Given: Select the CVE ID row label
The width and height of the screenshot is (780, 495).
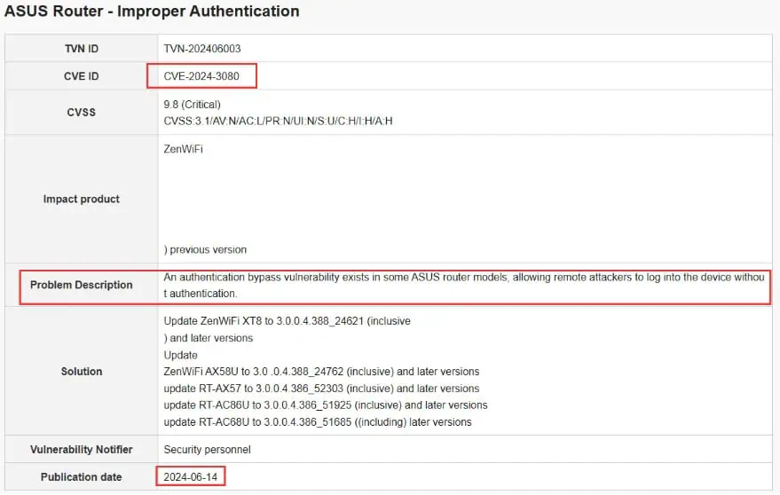Looking at the screenshot, I should point(81,76).
